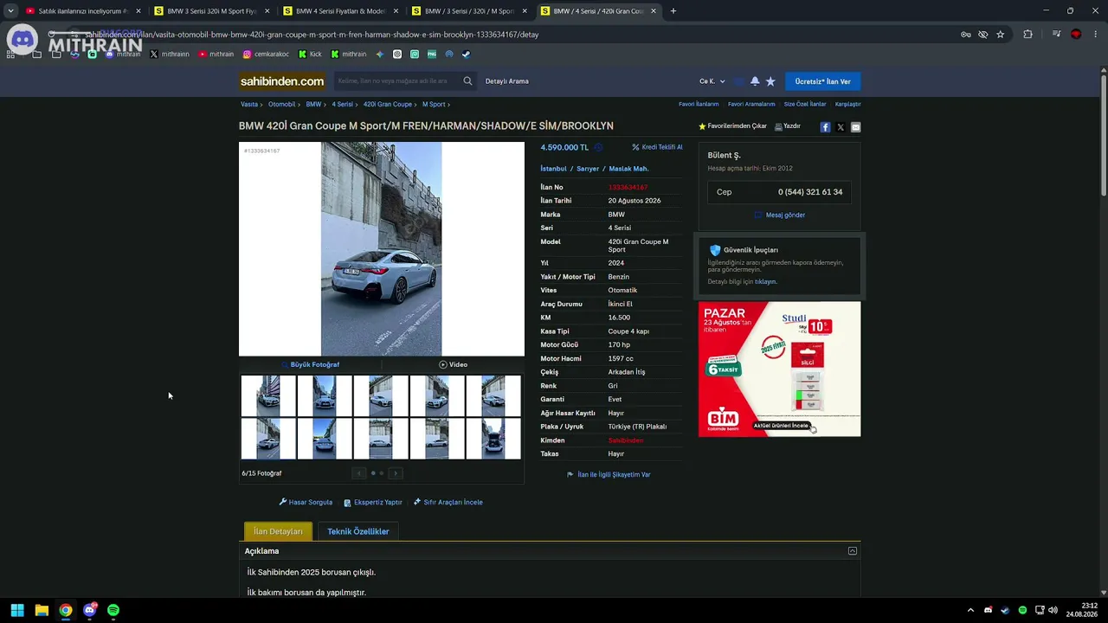Open the Chrome three-dot menu
1108x623 pixels.
[1096, 35]
